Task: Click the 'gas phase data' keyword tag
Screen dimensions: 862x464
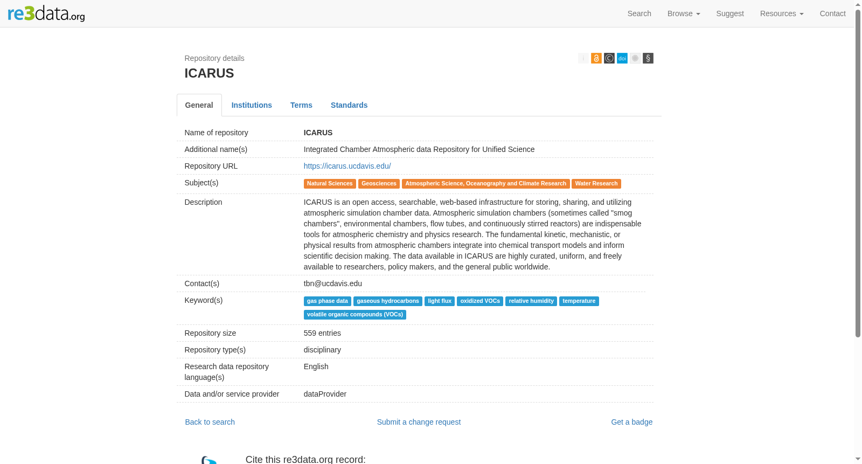Action: click(x=328, y=301)
